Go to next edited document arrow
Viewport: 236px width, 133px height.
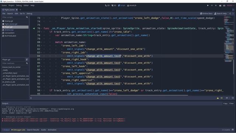coord(233,14)
